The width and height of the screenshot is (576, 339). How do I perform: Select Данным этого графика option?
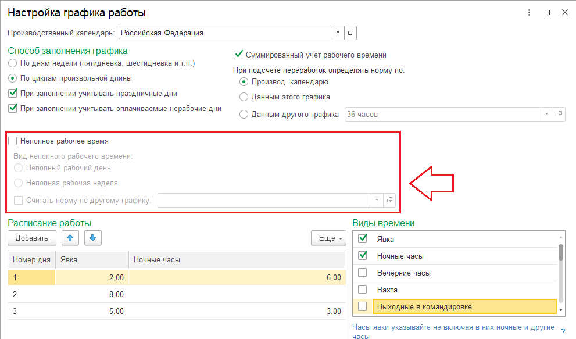click(244, 97)
